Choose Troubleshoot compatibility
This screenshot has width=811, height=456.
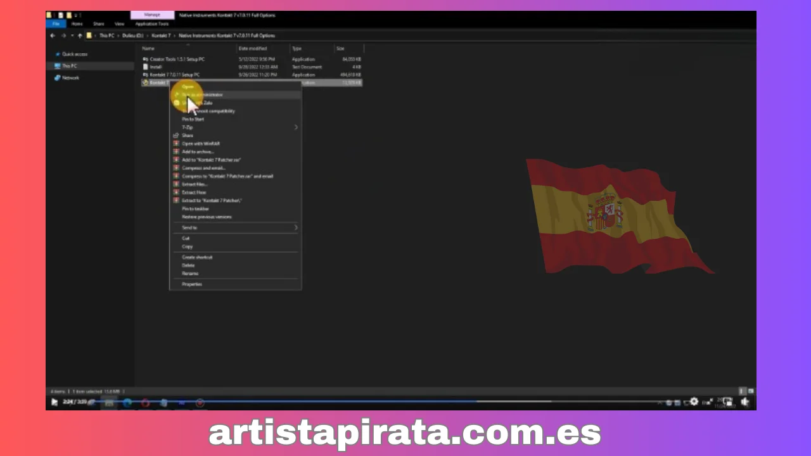click(x=236, y=111)
